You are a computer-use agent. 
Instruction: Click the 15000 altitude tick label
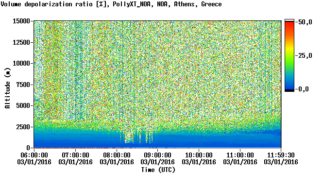(x=21, y=21)
